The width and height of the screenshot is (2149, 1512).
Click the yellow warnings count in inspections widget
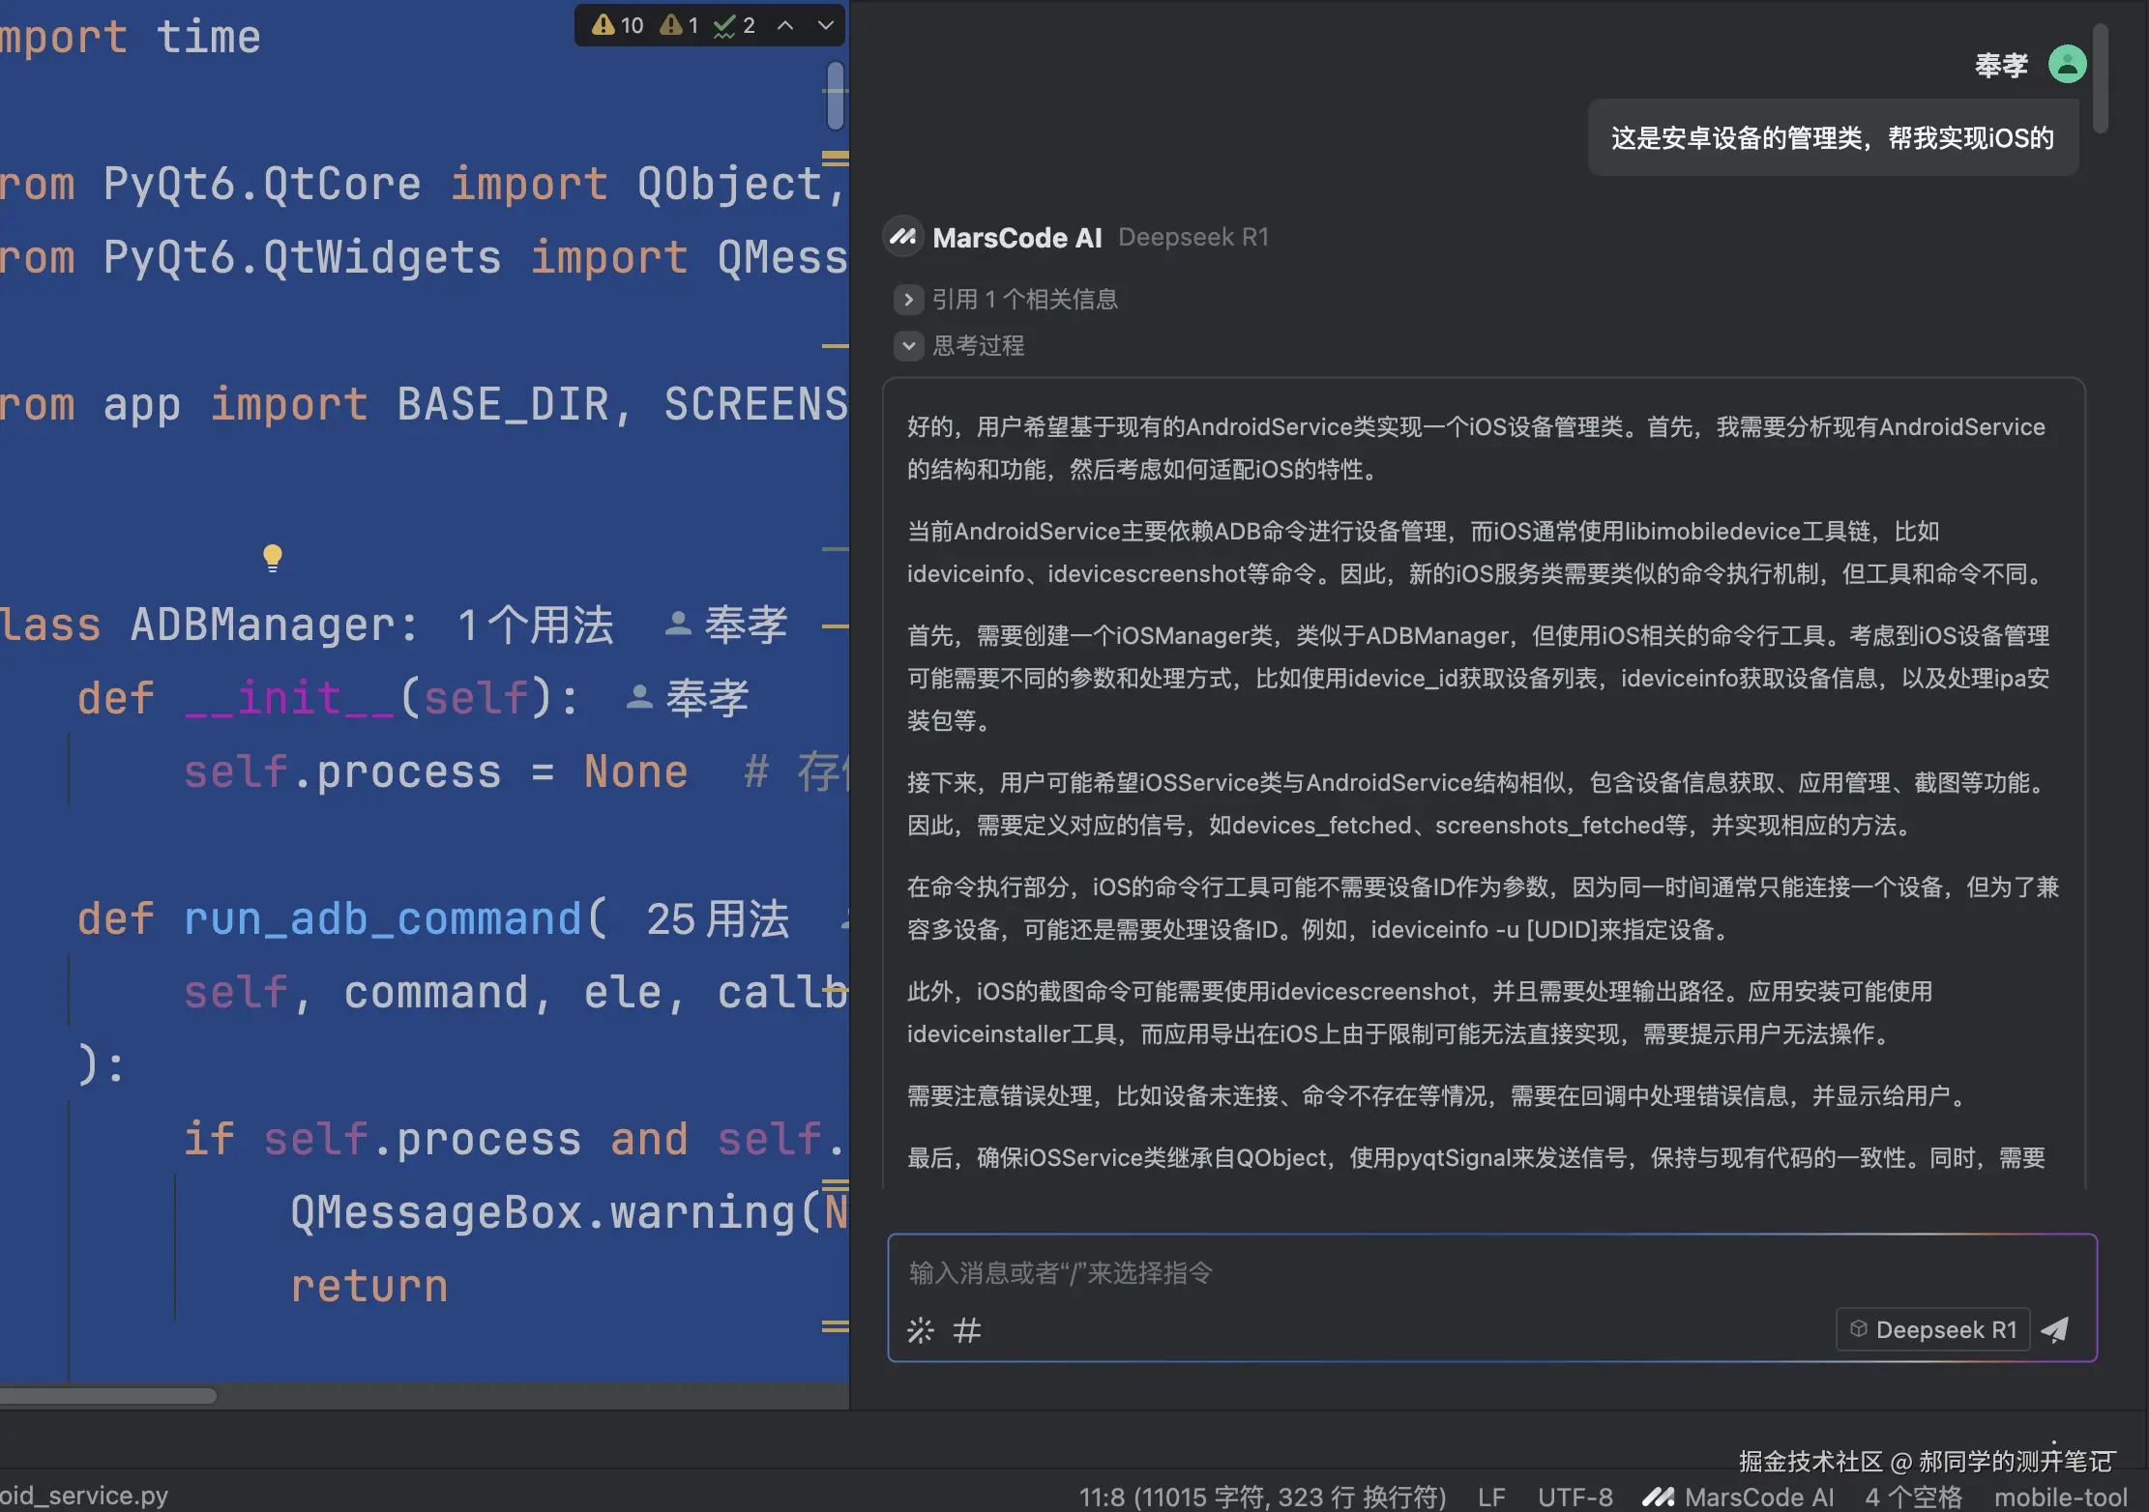pos(615,25)
